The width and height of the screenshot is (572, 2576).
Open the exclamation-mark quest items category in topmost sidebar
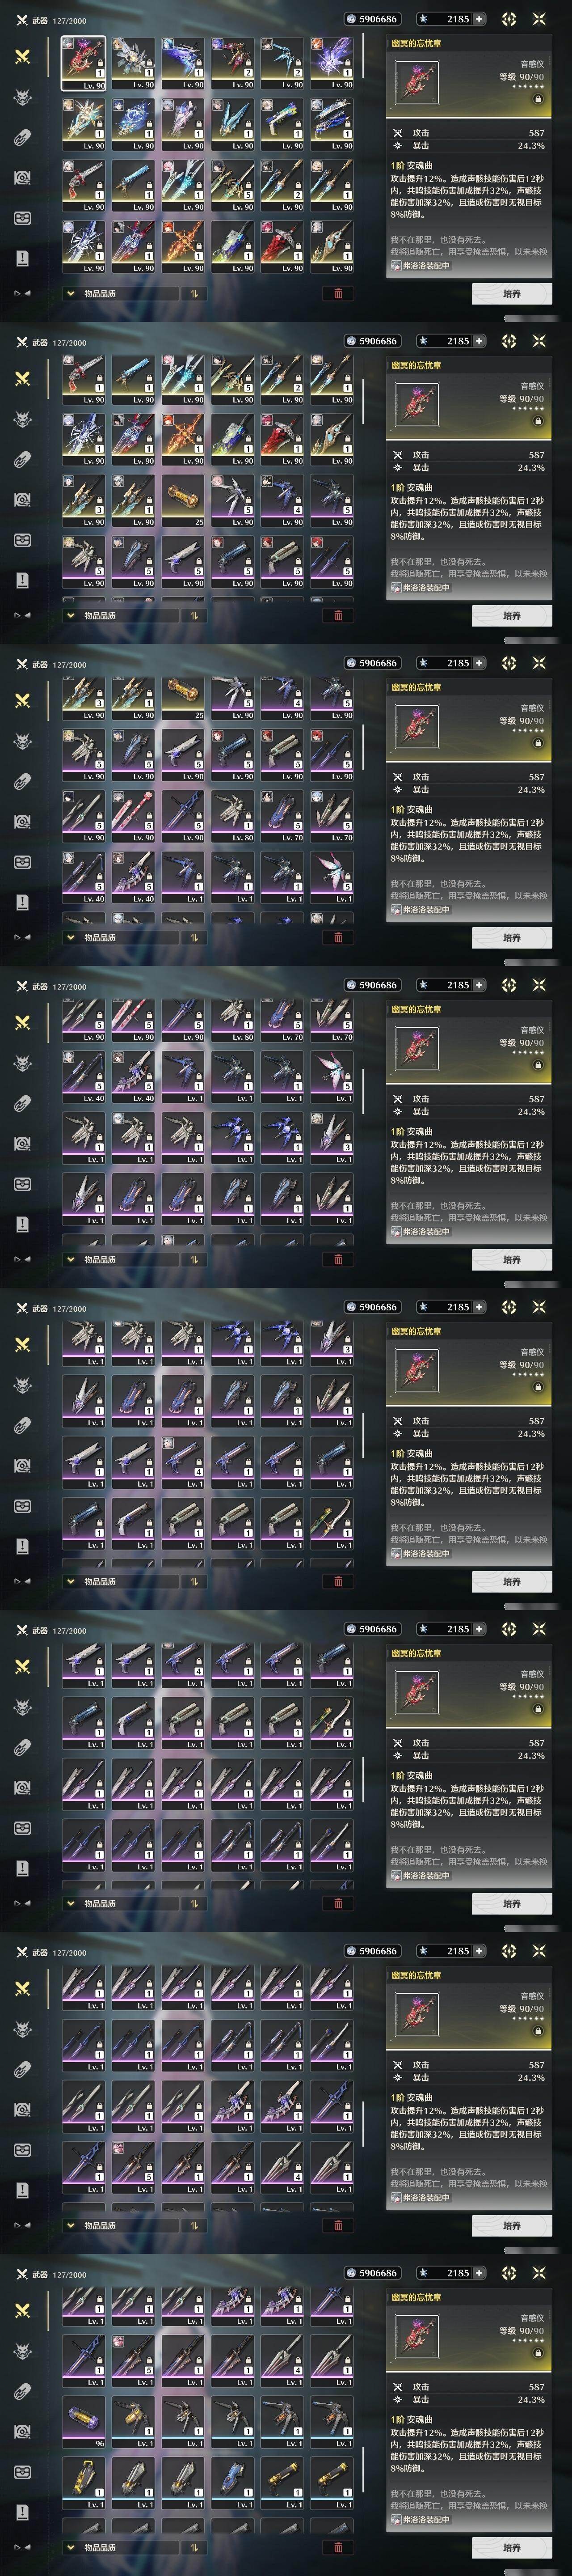tap(22, 258)
